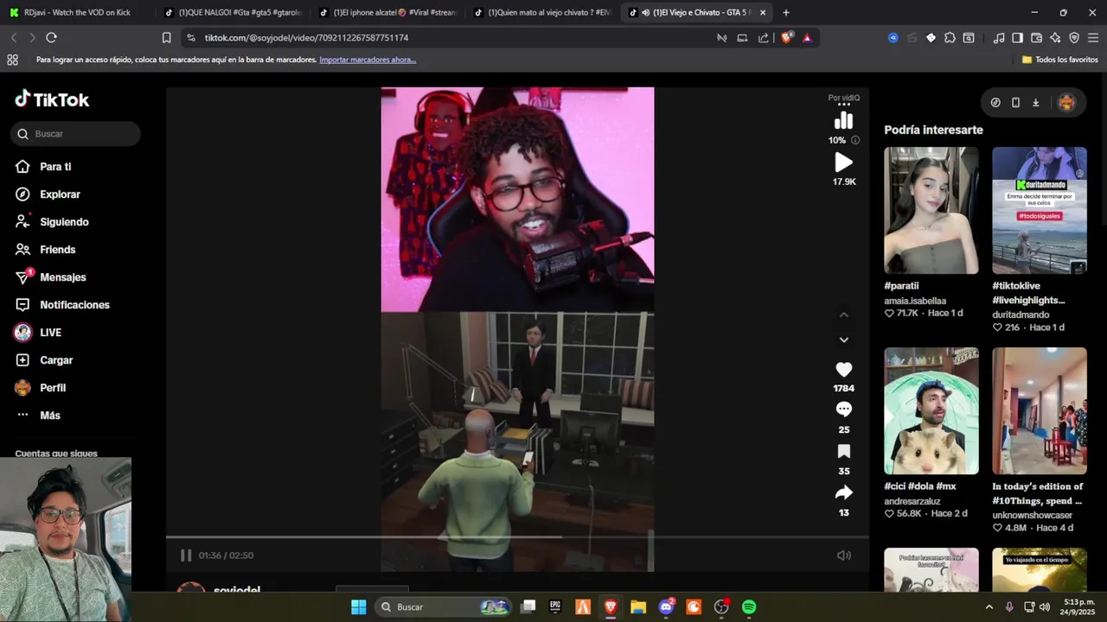Screen dimensions: 1107x622
Task: Bookmark this page in the address bar
Action: click(167, 37)
